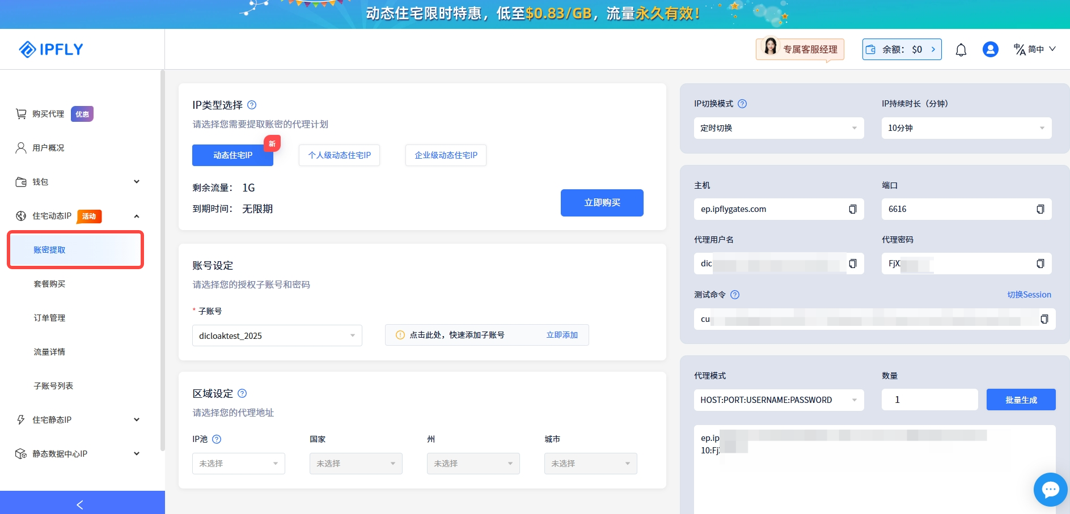Select the 动态住宅IP tab

pos(232,155)
